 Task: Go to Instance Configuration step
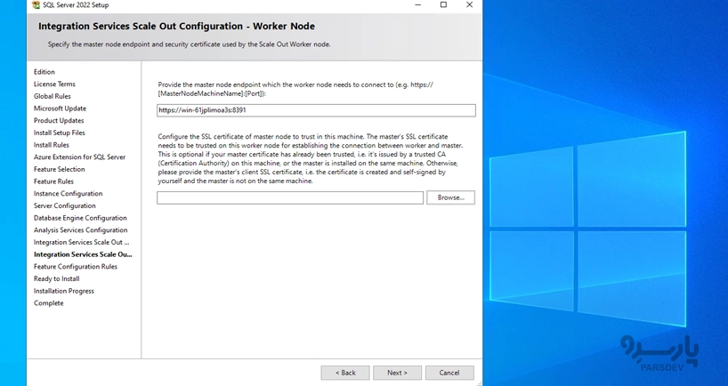pos(68,194)
